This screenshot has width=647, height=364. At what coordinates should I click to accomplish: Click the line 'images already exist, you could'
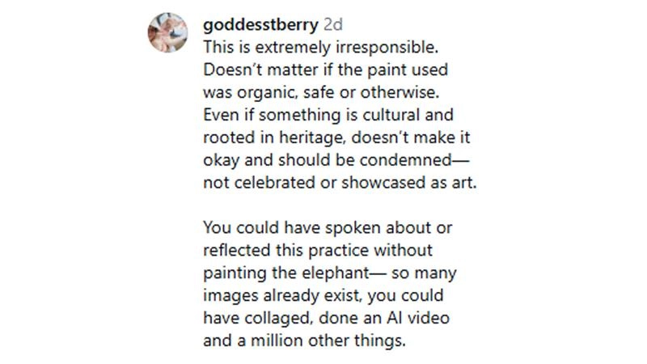tap(323, 296)
